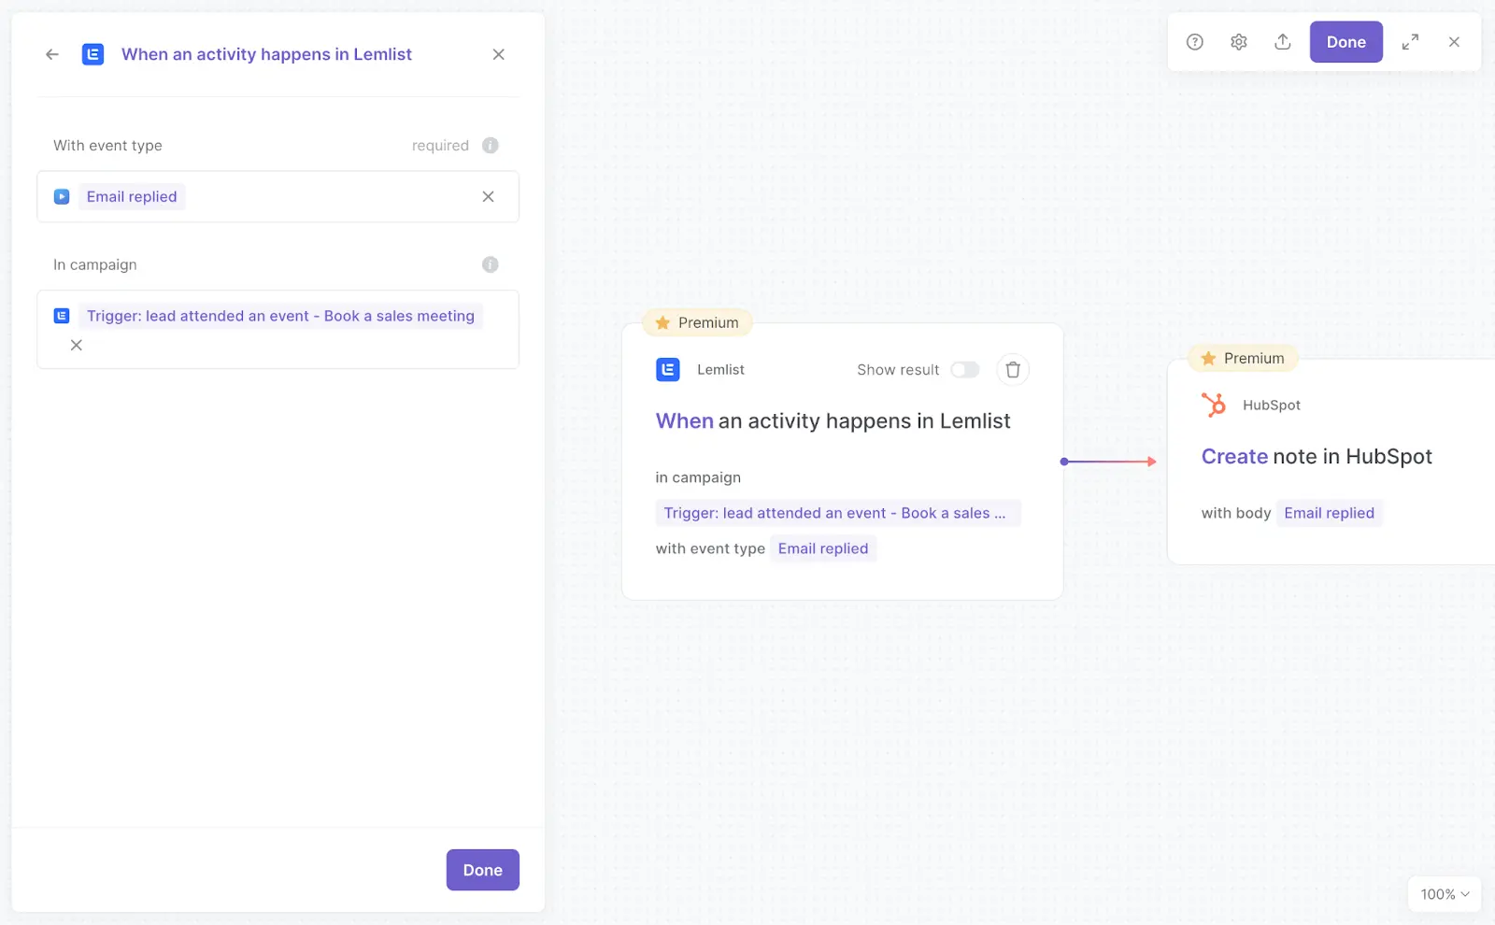This screenshot has height=925, width=1495.
Task: Delete the Lemlist step with trash icon
Action: tap(1013, 370)
